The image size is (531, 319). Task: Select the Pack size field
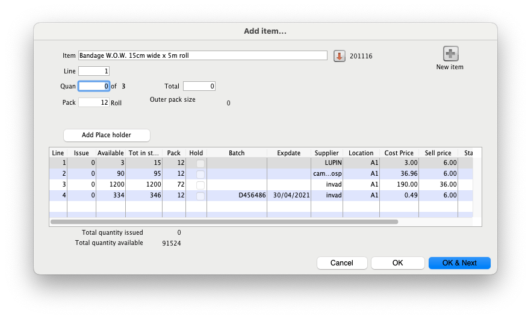coord(94,102)
